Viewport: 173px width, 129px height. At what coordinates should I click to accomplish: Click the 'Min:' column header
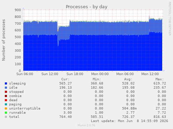(97, 79)
